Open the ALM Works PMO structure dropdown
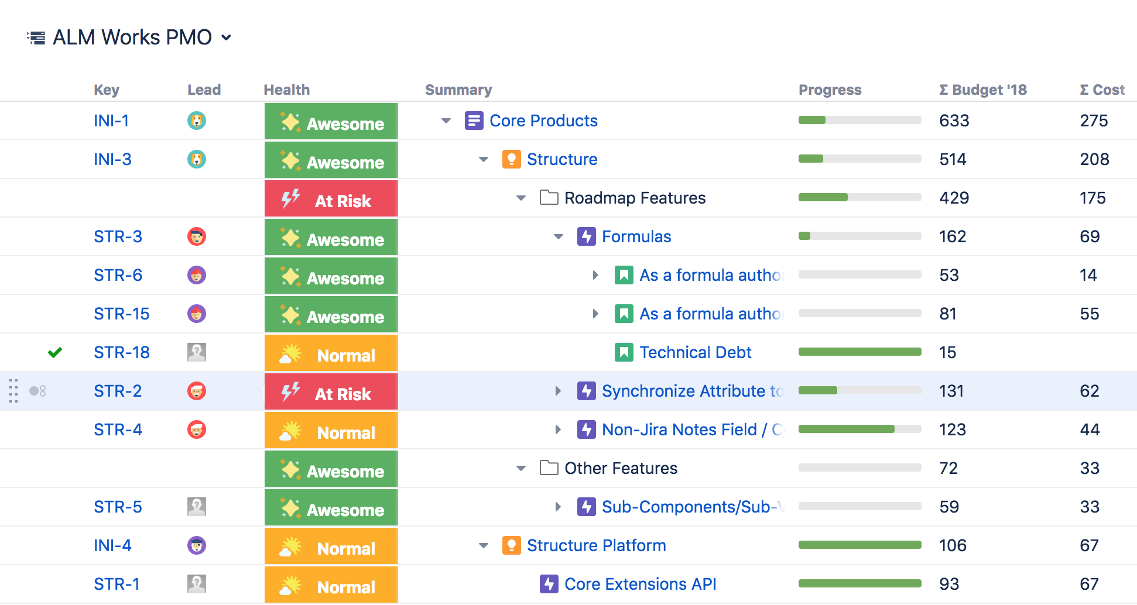This screenshot has width=1137, height=605. (x=226, y=38)
